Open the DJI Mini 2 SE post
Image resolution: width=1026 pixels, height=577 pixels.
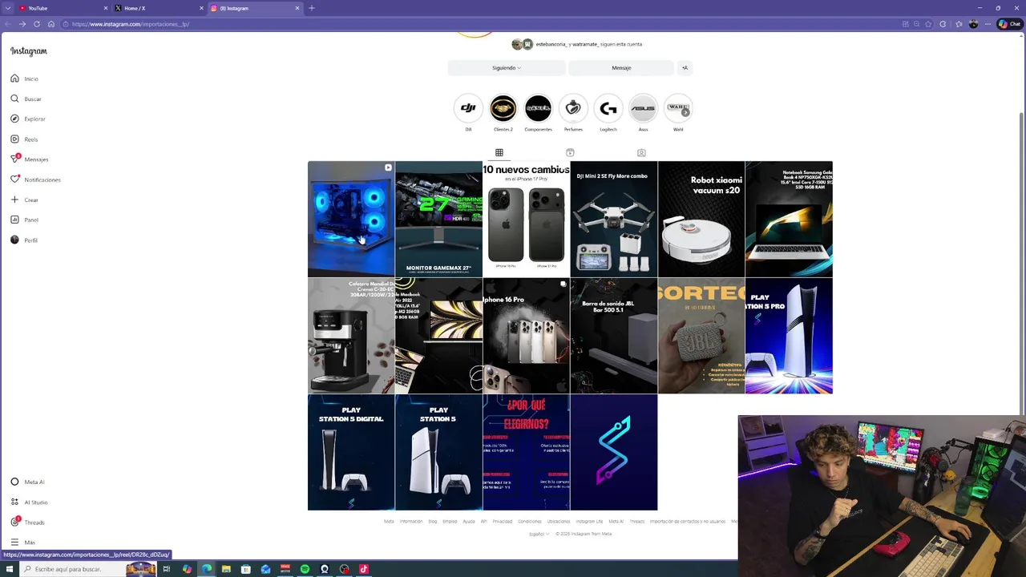pyautogui.click(x=613, y=219)
